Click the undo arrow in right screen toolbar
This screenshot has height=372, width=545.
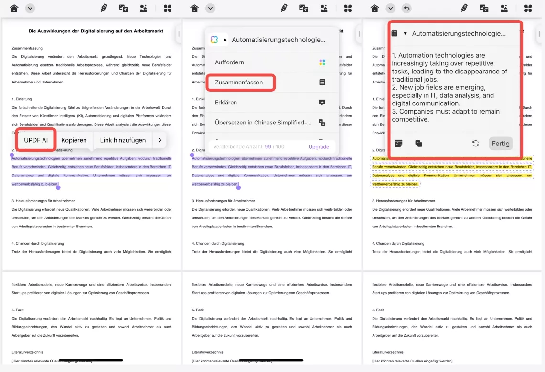coord(406,8)
